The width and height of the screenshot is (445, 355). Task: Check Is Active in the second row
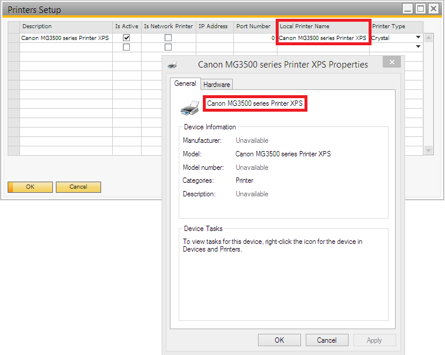pyautogui.click(x=126, y=47)
